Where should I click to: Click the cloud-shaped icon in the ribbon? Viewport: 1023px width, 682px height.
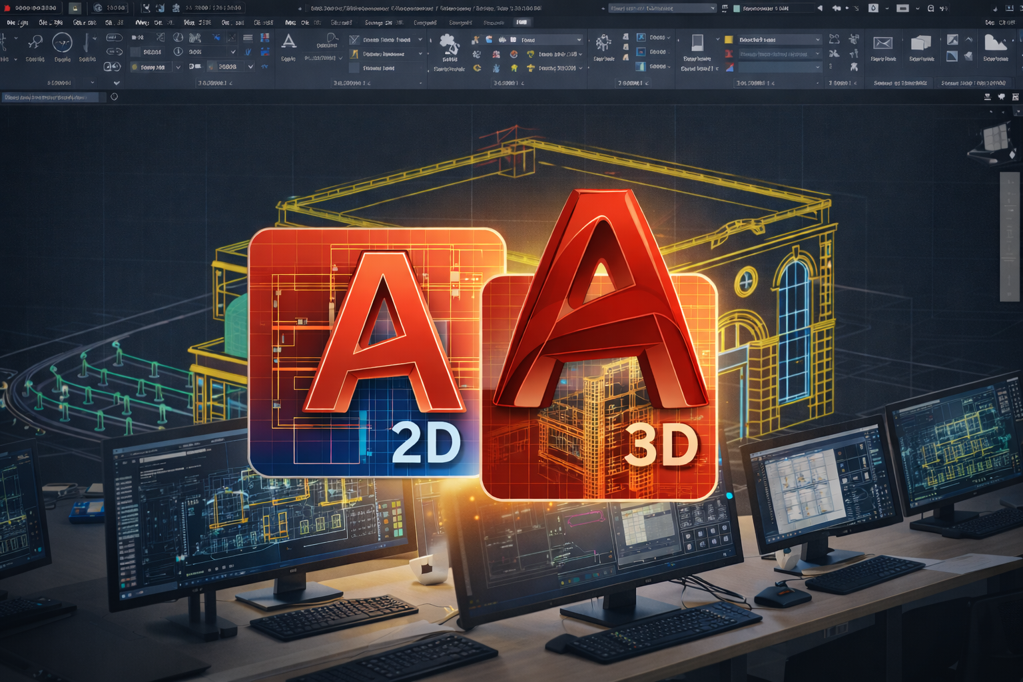pyautogui.click(x=450, y=45)
